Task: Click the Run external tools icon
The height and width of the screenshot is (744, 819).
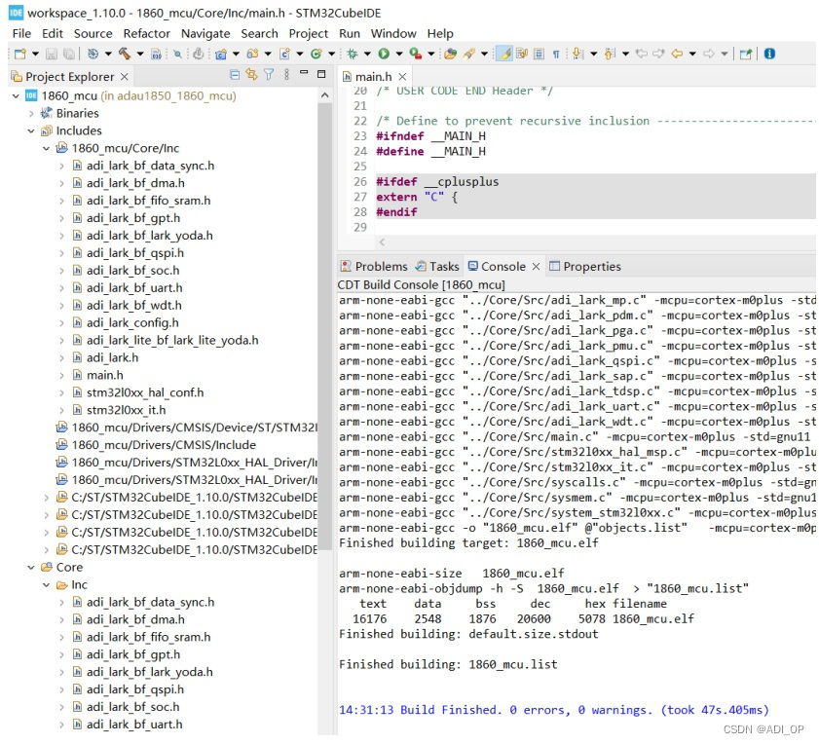Action: click(x=416, y=54)
